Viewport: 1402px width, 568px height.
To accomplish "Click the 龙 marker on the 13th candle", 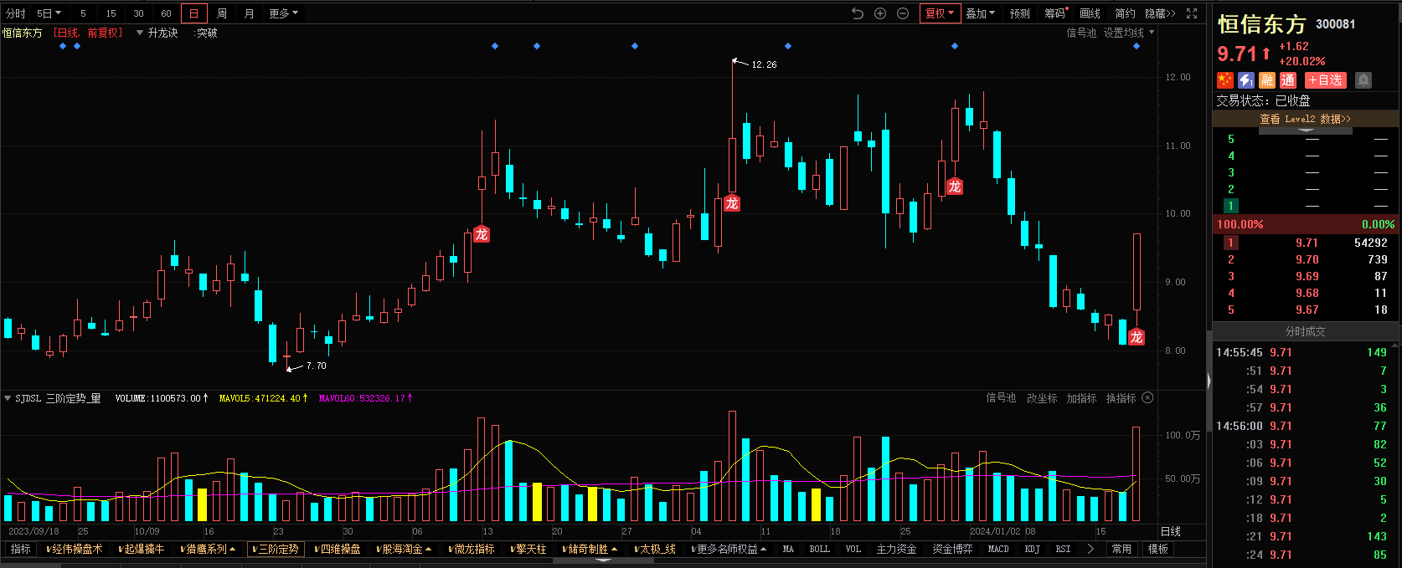I will click(x=482, y=234).
